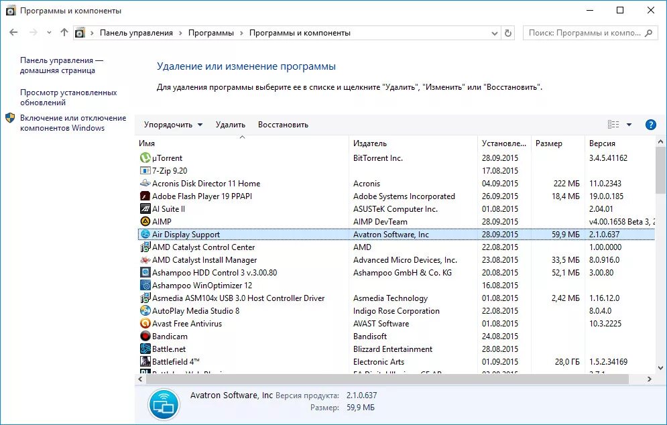Click Удалить in the toolbar
Image resolution: width=667 pixels, height=425 pixels.
(x=230, y=125)
